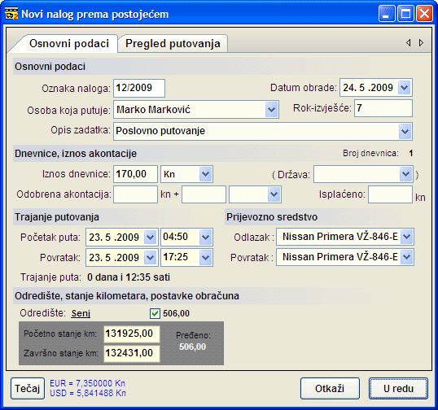
Task: Switch to the Pregled putovanja tab
Action: (x=173, y=44)
